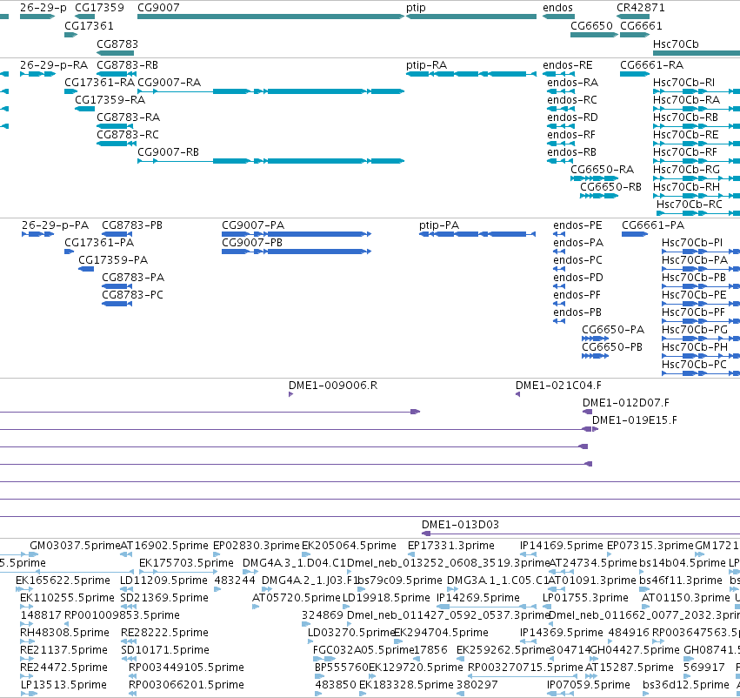Viewport: 740px width, 698px height.
Task: Open EST RE28222.5prime
Action: pyautogui.click(x=163, y=633)
